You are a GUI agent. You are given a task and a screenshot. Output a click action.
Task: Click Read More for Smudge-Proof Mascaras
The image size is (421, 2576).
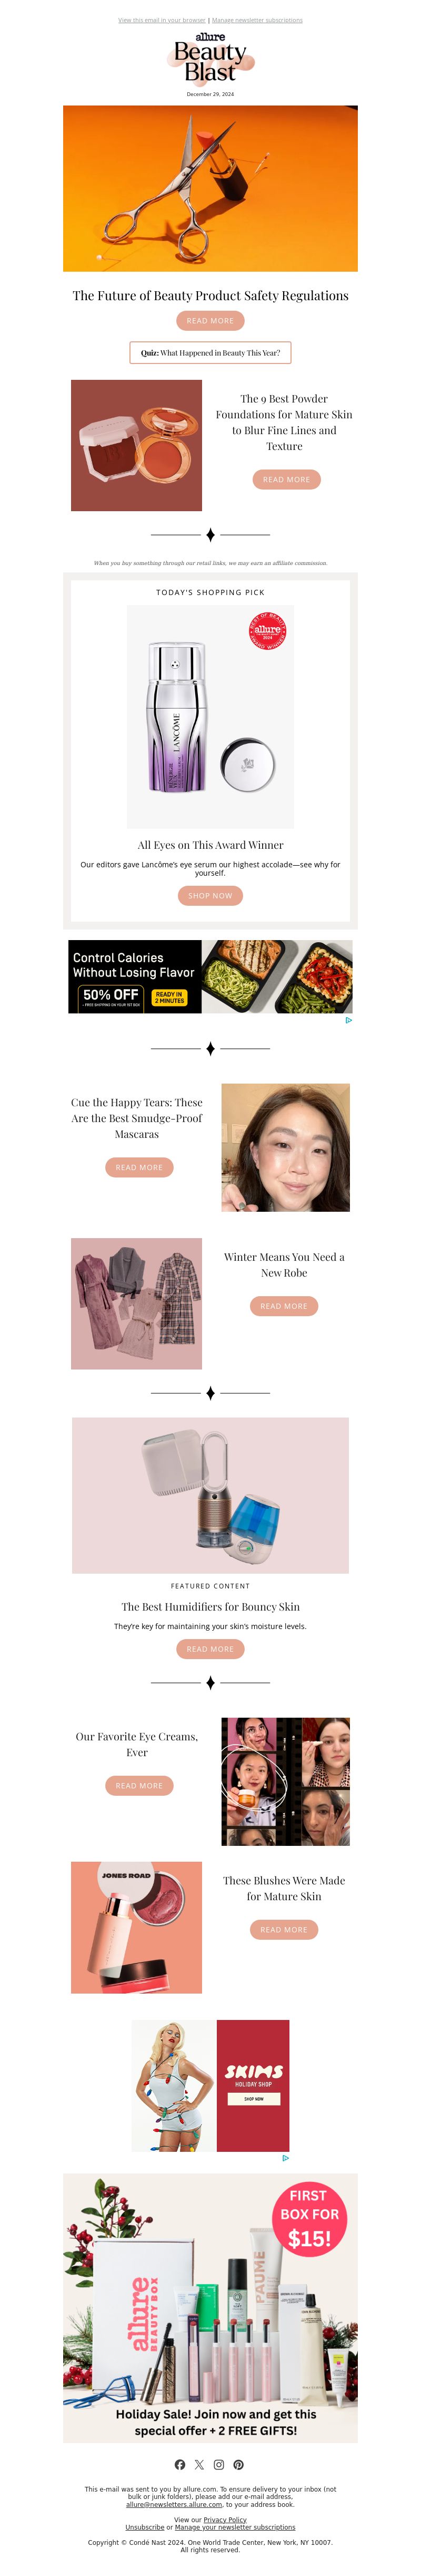coord(139,1167)
